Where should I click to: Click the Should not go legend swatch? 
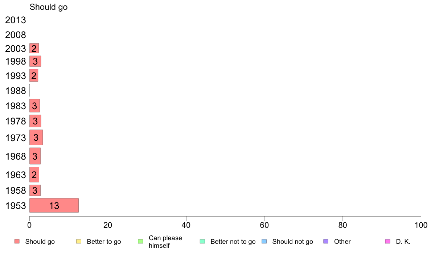[264, 242]
